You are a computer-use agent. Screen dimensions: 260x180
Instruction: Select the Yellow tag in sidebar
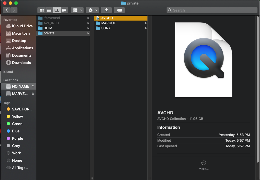(17, 116)
